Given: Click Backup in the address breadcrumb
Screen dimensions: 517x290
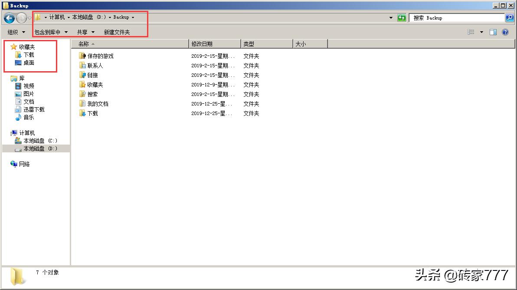Looking at the screenshot, I should coord(121,17).
